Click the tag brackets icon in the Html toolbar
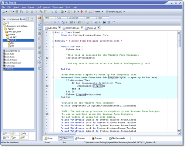Screen dimensions: 185x147 point(55,22)
